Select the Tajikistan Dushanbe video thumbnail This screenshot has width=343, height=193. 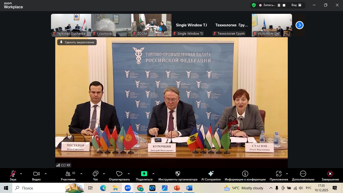[x=71, y=25]
